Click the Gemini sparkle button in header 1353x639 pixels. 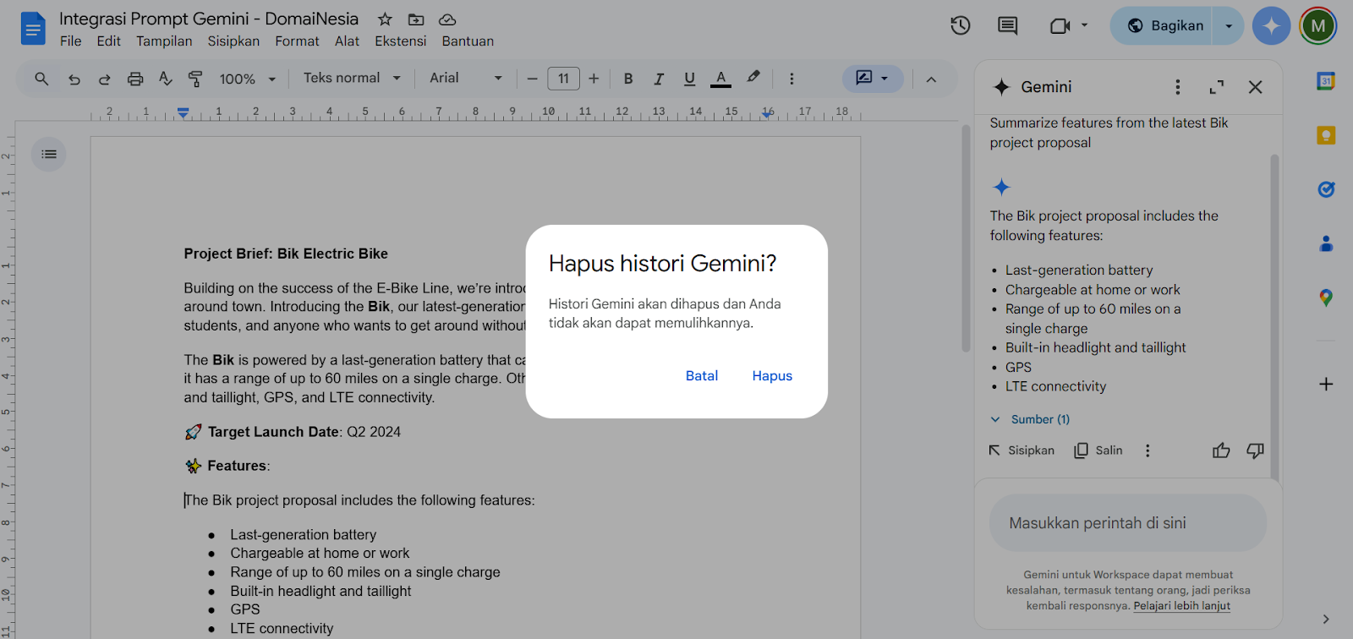(x=1271, y=25)
